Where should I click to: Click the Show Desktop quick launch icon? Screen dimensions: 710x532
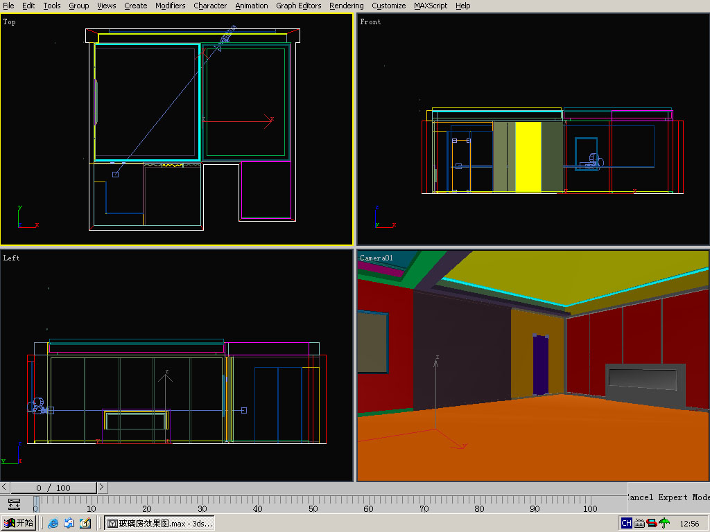point(85,523)
